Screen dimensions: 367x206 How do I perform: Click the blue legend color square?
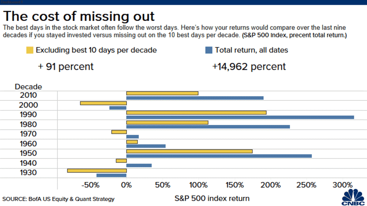pos(209,50)
